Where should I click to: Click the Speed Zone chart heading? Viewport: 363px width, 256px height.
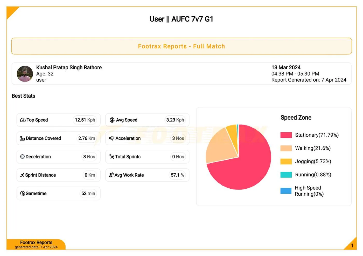tap(296, 118)
